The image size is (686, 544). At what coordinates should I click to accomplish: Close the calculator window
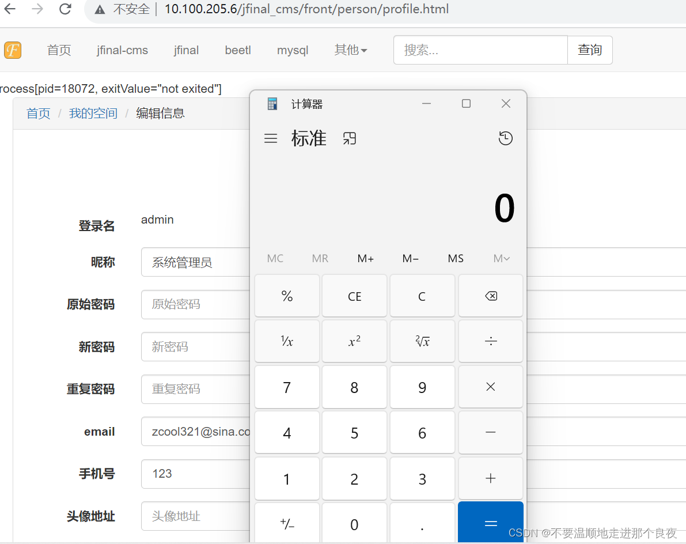coord(506,104)
